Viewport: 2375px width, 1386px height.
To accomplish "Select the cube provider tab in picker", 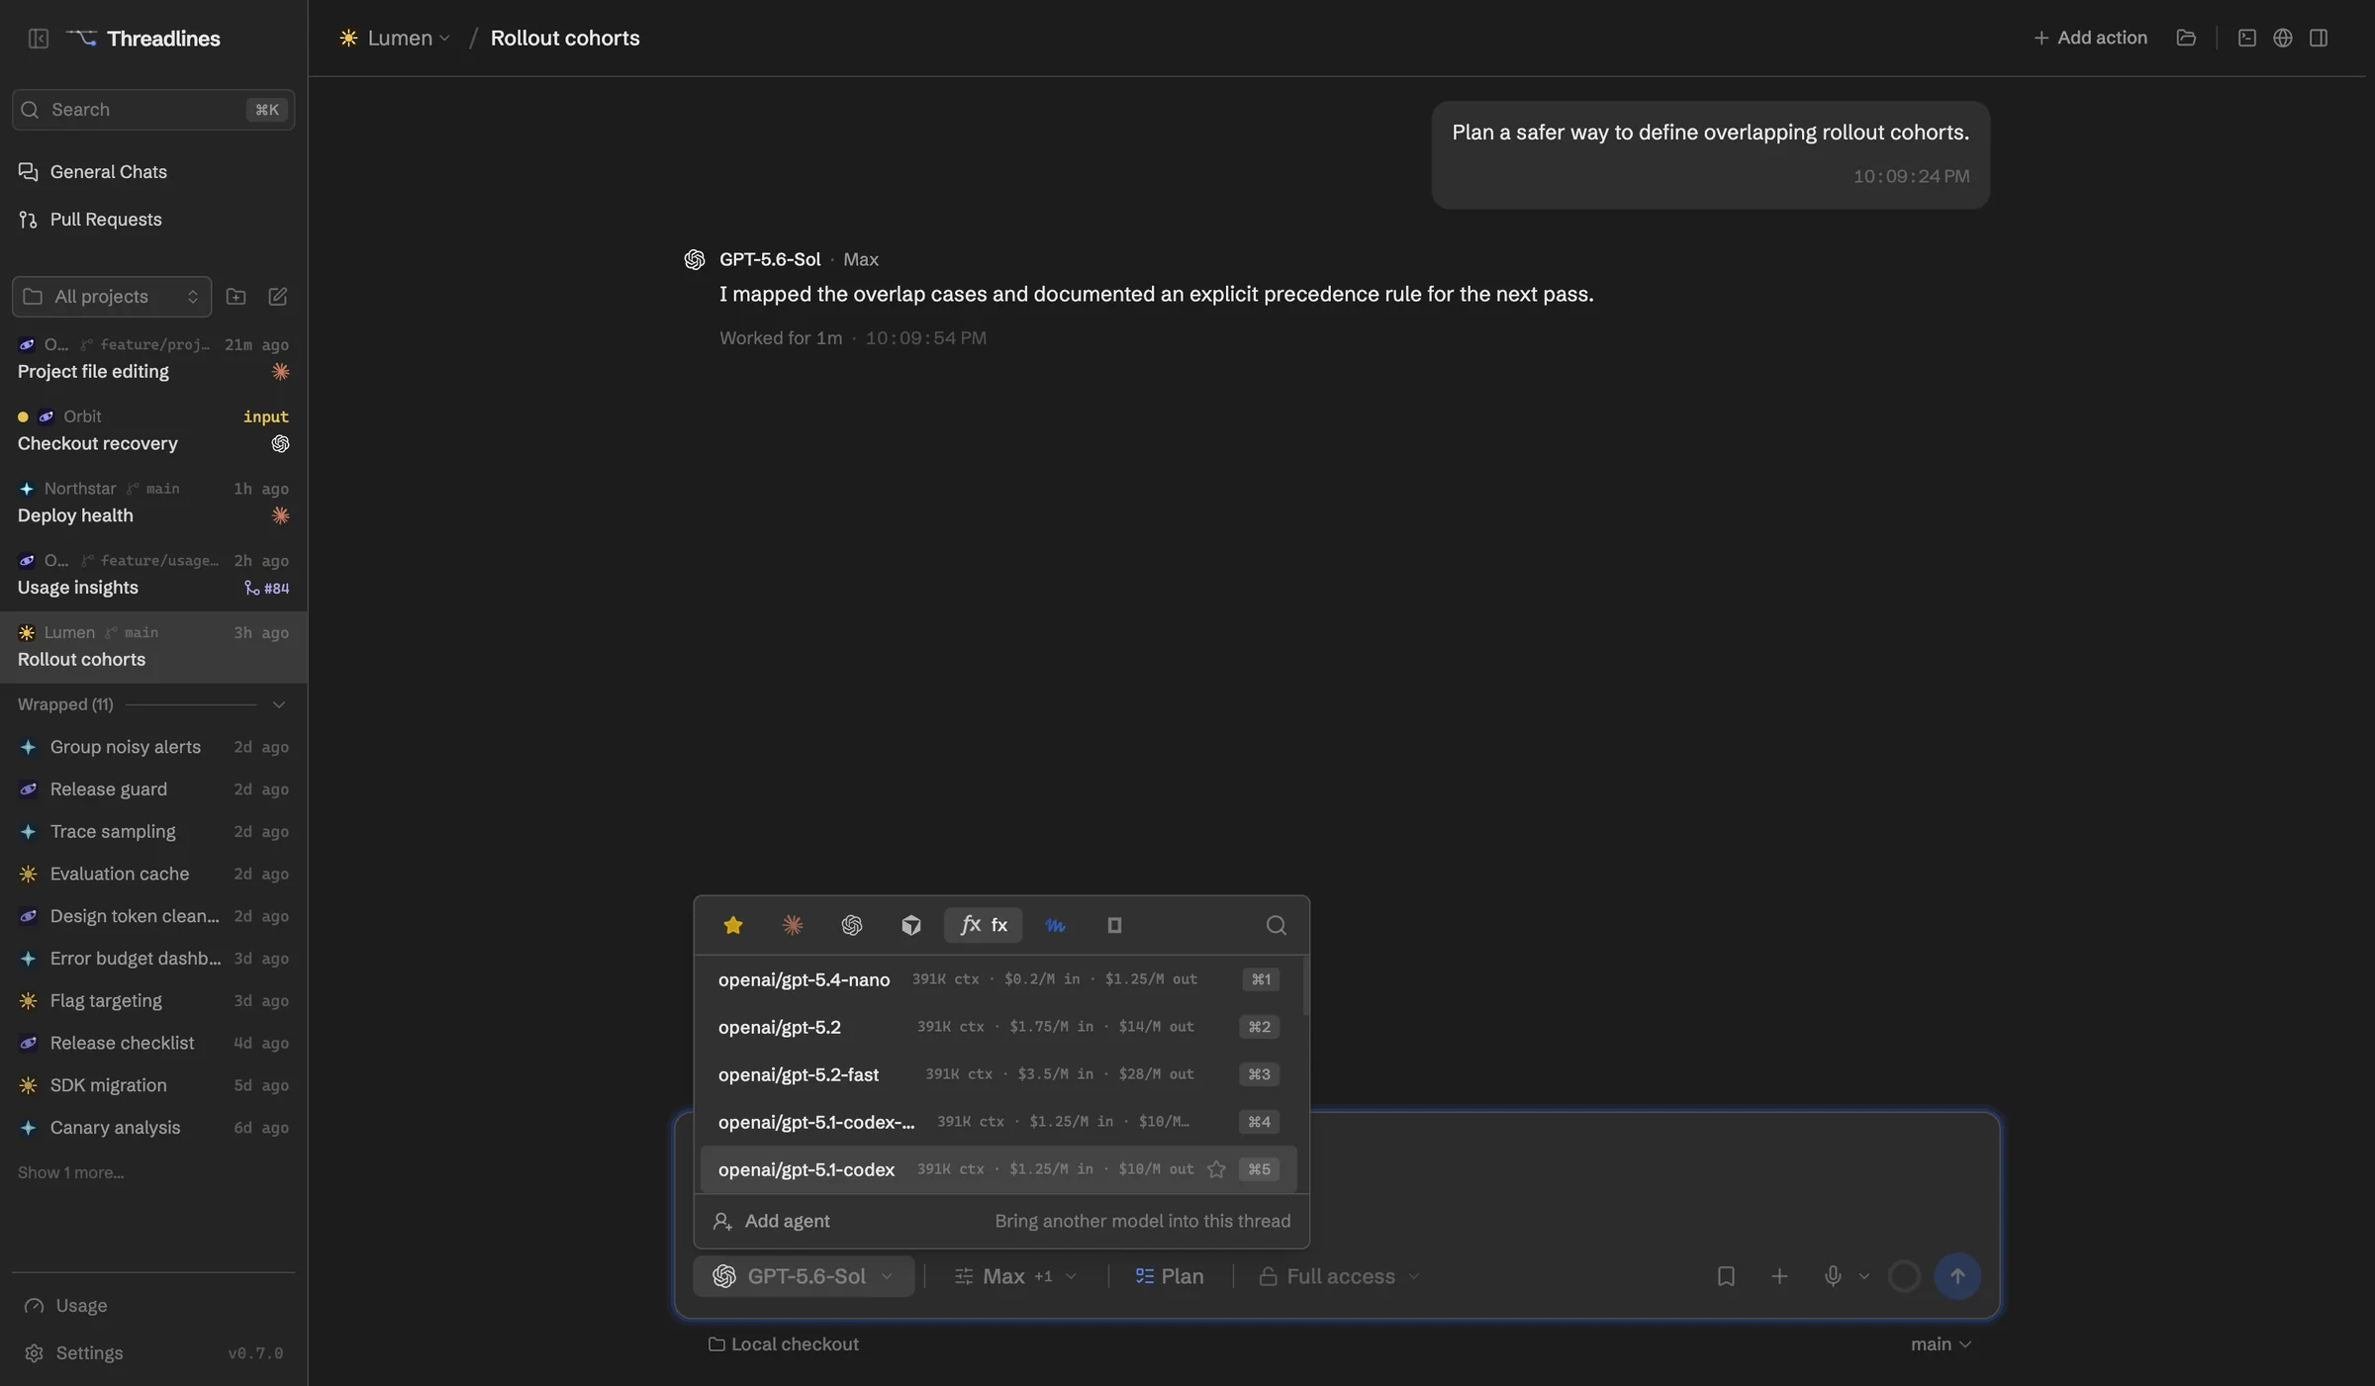I will [x=911, y=925].
